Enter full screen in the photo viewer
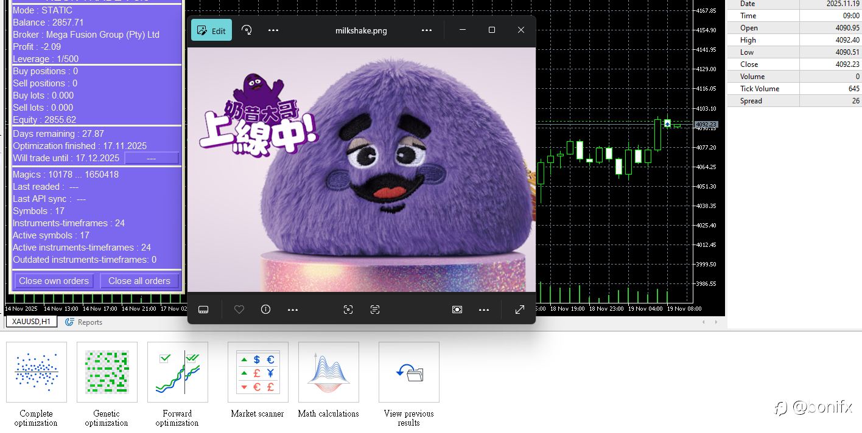Viewport: 862px width, 433px height. tap(520, 310)
